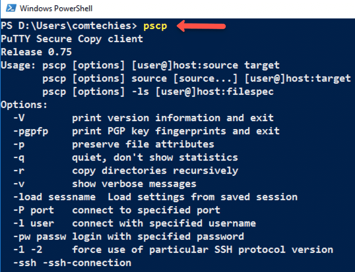This screenshot has height=272, width=355.
Task: Select the -r copy directories recursively line
Action: pos(125,170)
